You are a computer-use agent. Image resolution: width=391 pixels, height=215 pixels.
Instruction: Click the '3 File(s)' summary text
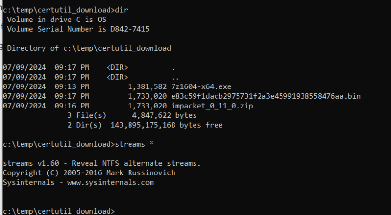[x=87, y=115]
